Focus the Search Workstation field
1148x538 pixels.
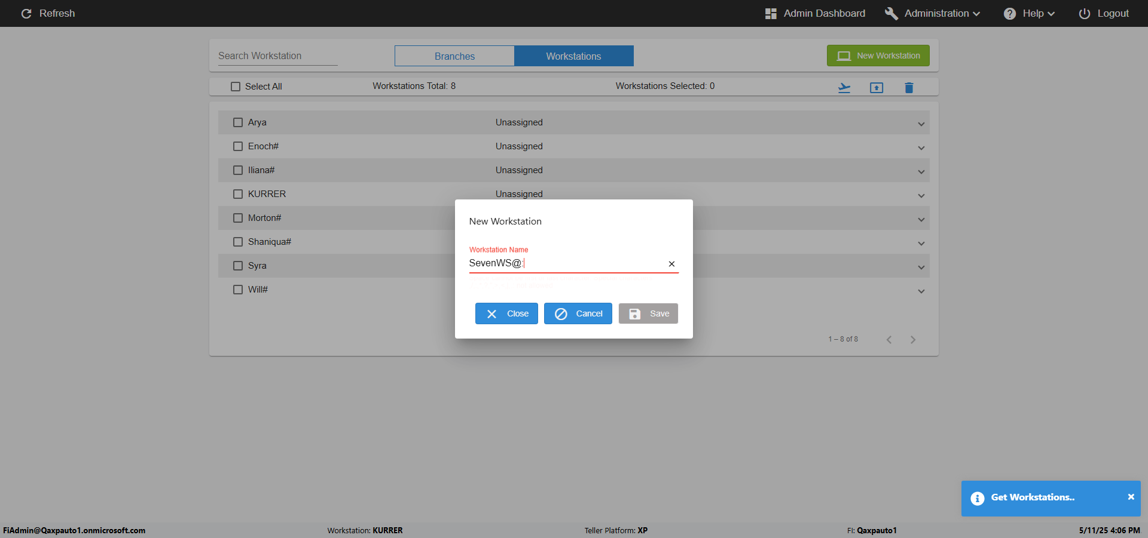coord(277,56)
